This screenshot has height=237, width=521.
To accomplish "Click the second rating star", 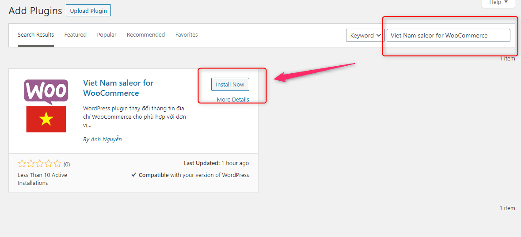I will [30, 164].
